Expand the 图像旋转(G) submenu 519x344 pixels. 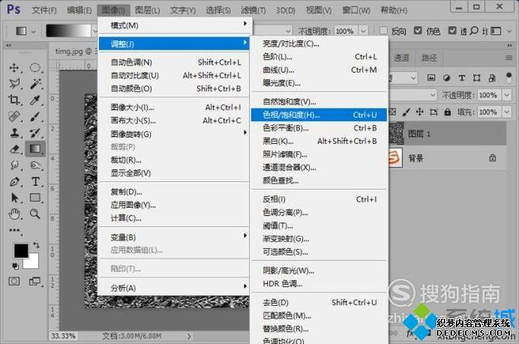pos(174,134)
